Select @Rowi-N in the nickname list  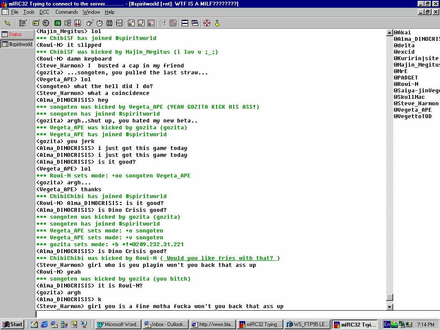pos(406,84)
